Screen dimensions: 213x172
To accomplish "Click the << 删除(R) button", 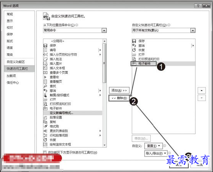I will [119, 98].
